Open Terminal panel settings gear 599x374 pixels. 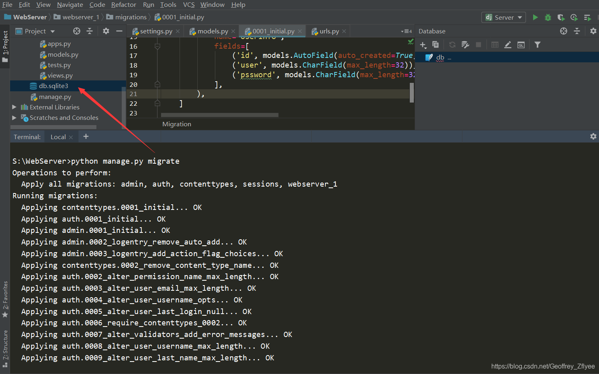(x=593, y=136)
